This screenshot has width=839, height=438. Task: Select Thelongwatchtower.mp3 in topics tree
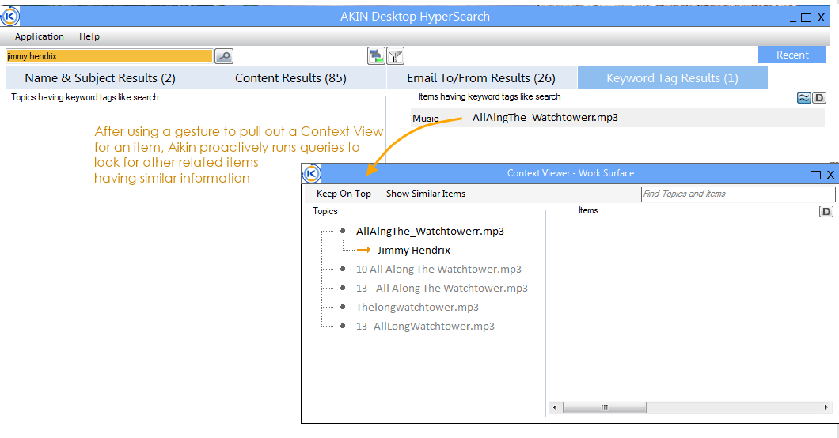[417, 307]
